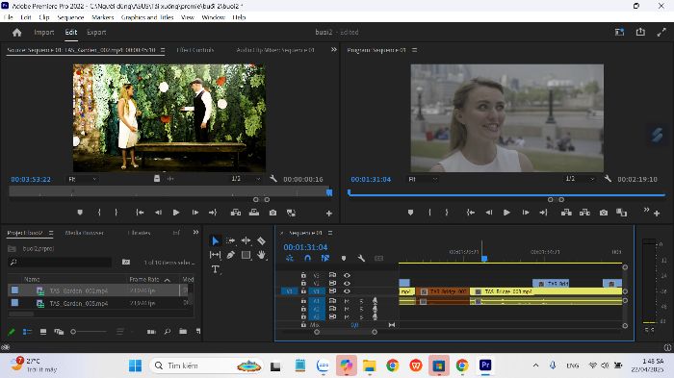Click Extract button in Program monitor
The width and height of the screenshot is (674, 378).
[584, 213]
